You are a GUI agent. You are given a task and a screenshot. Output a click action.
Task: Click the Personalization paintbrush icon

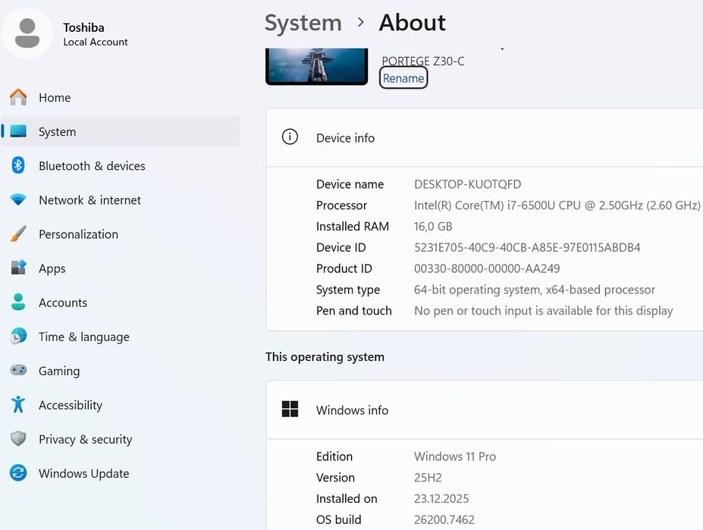pos(18,234)
